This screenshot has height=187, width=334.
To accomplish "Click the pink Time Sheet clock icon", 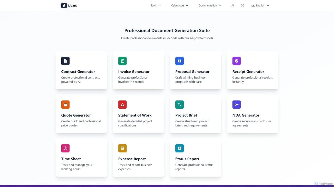I will tap(65, 148).
